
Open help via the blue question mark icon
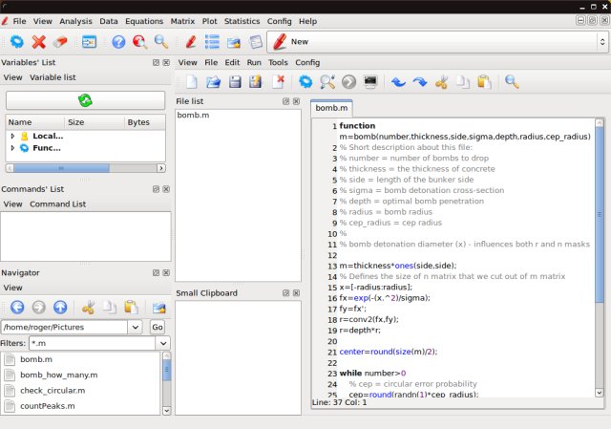pyautogui.click(x=118, y=42)
